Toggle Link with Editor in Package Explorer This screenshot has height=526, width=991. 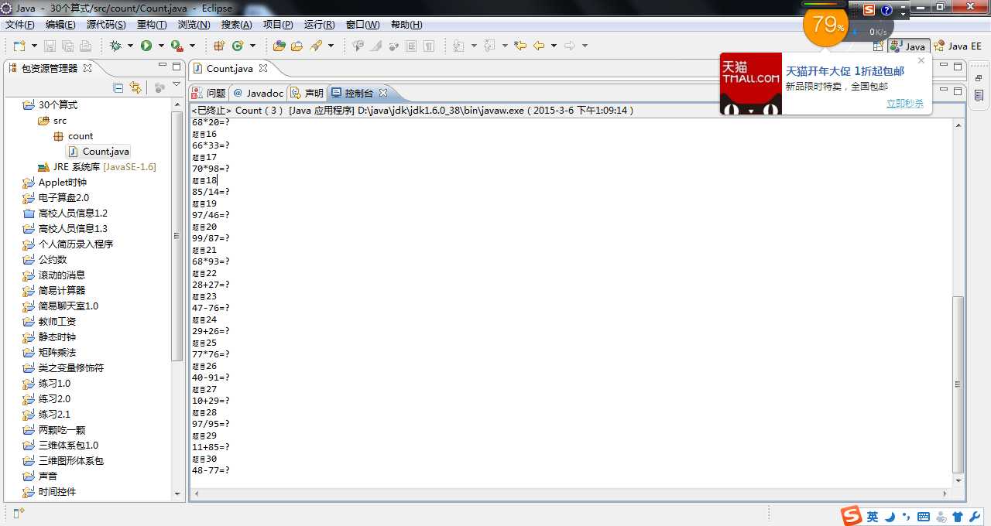tap(135, 88)
